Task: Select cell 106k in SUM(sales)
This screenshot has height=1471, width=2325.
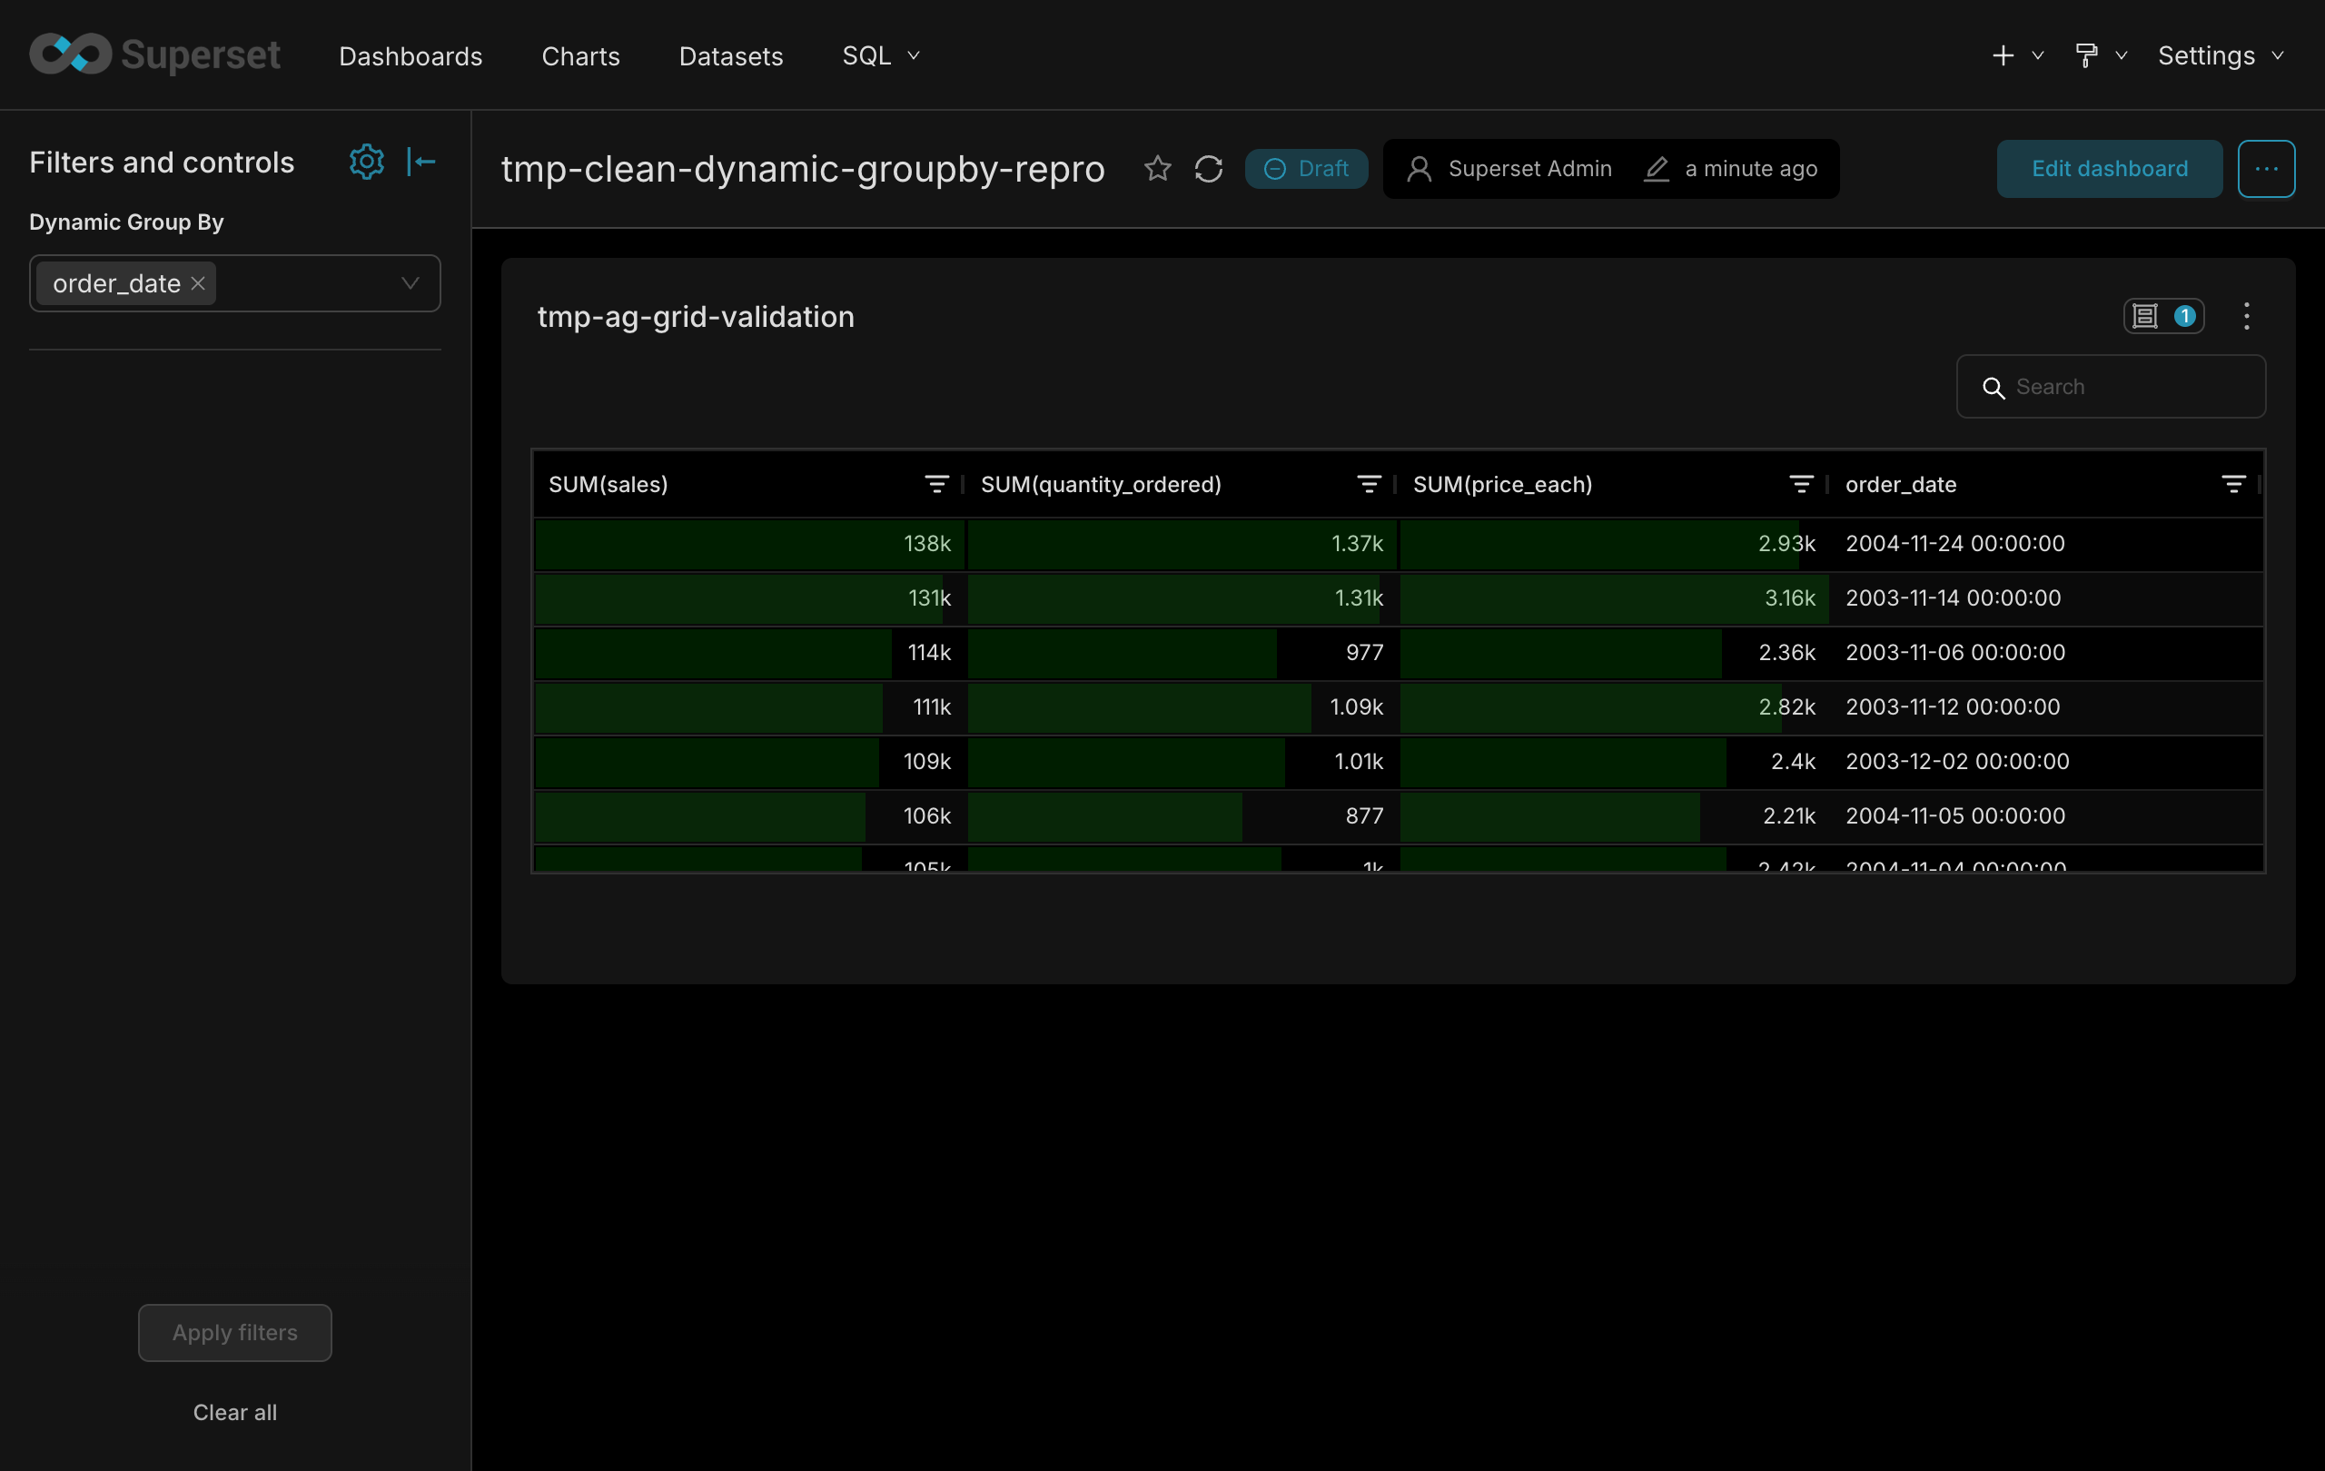Action: point(749,815)
